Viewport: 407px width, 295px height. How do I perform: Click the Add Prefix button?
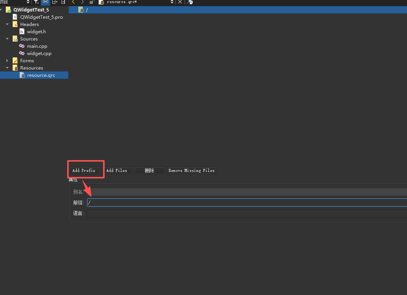(x=84, y=170)
